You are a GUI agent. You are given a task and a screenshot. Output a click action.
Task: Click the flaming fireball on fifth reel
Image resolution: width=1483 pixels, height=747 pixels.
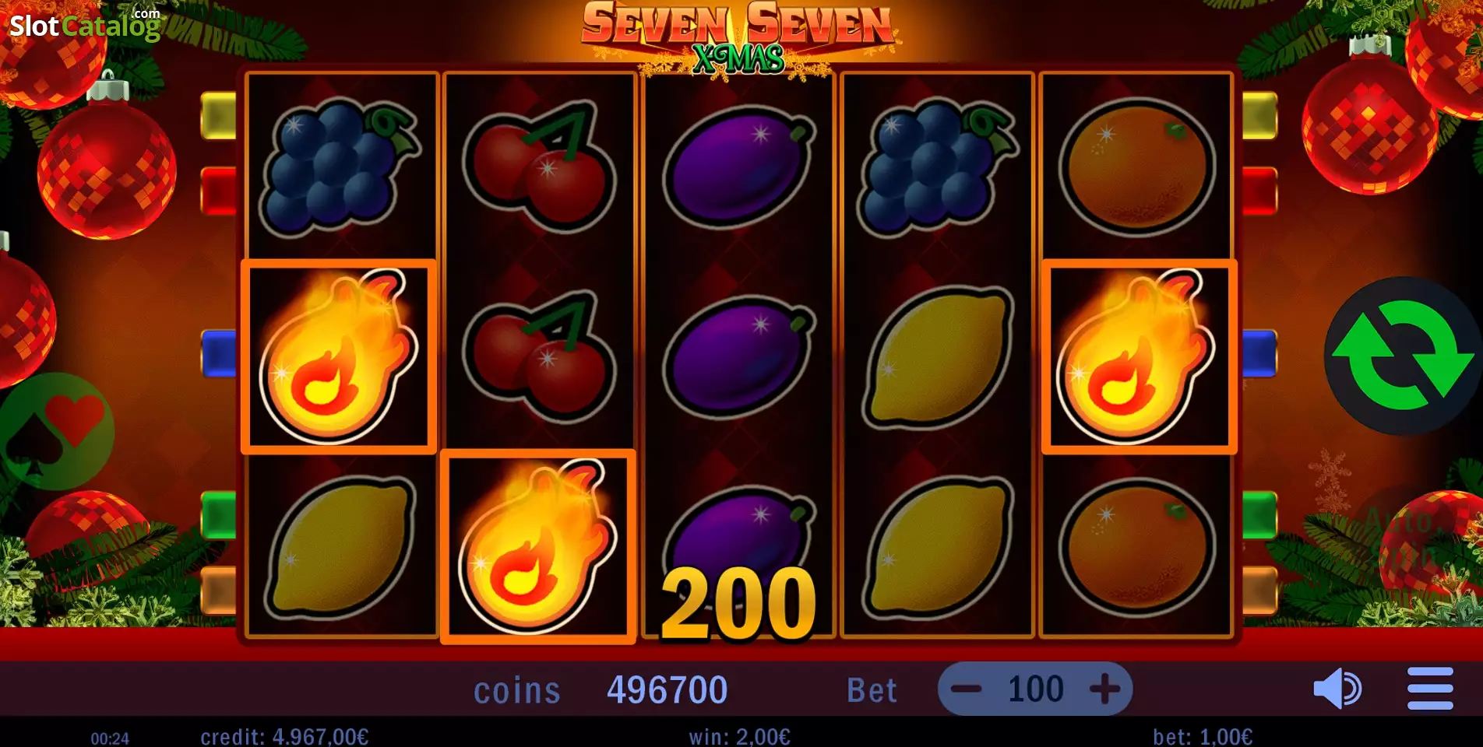(1139, 356)
